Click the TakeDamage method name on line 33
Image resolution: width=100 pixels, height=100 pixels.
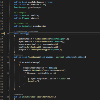tap(34, 57)
